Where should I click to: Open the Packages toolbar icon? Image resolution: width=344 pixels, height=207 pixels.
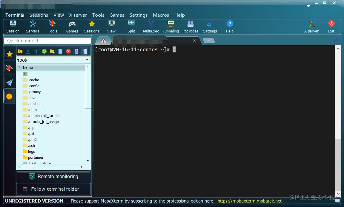190,27
